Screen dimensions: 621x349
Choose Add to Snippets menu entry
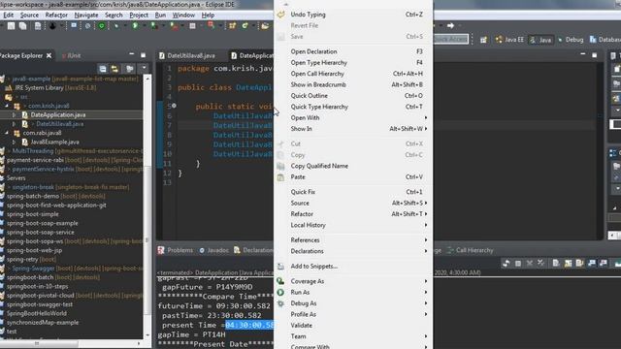[353, 267]
